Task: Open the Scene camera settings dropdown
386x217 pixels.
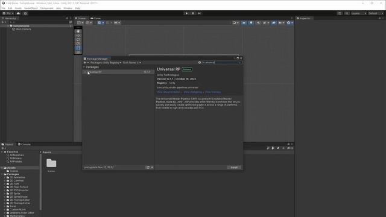Action: 281,23
